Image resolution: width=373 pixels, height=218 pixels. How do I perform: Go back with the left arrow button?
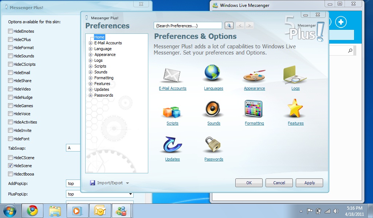240,25
